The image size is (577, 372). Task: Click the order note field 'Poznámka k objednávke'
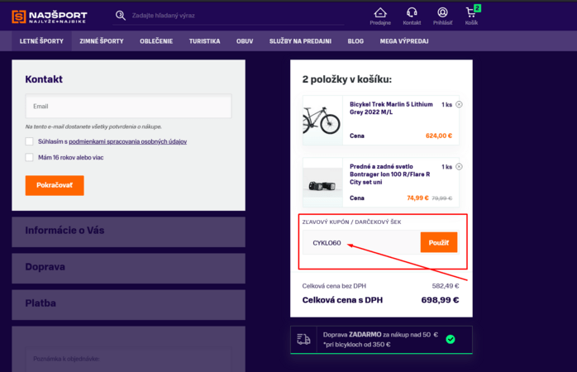(128, 359)
